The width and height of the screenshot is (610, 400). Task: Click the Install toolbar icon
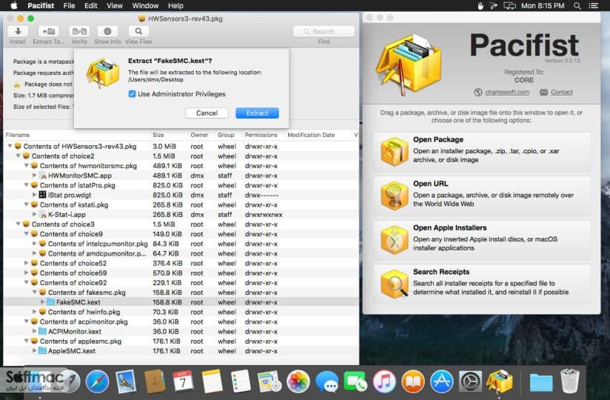18,31
